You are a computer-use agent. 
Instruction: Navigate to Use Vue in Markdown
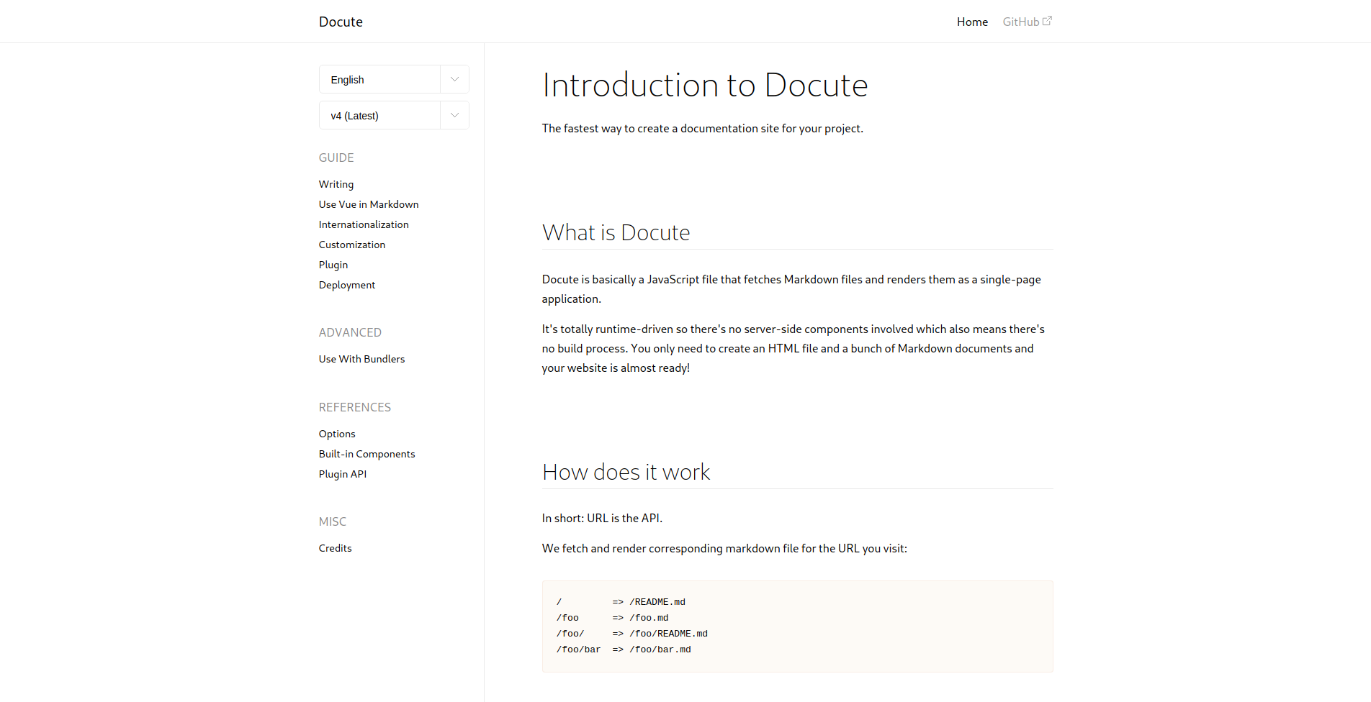pos(369,204)
